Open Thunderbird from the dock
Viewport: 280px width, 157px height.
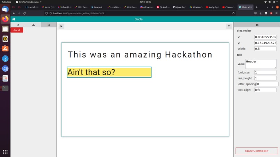coord(5,9)
